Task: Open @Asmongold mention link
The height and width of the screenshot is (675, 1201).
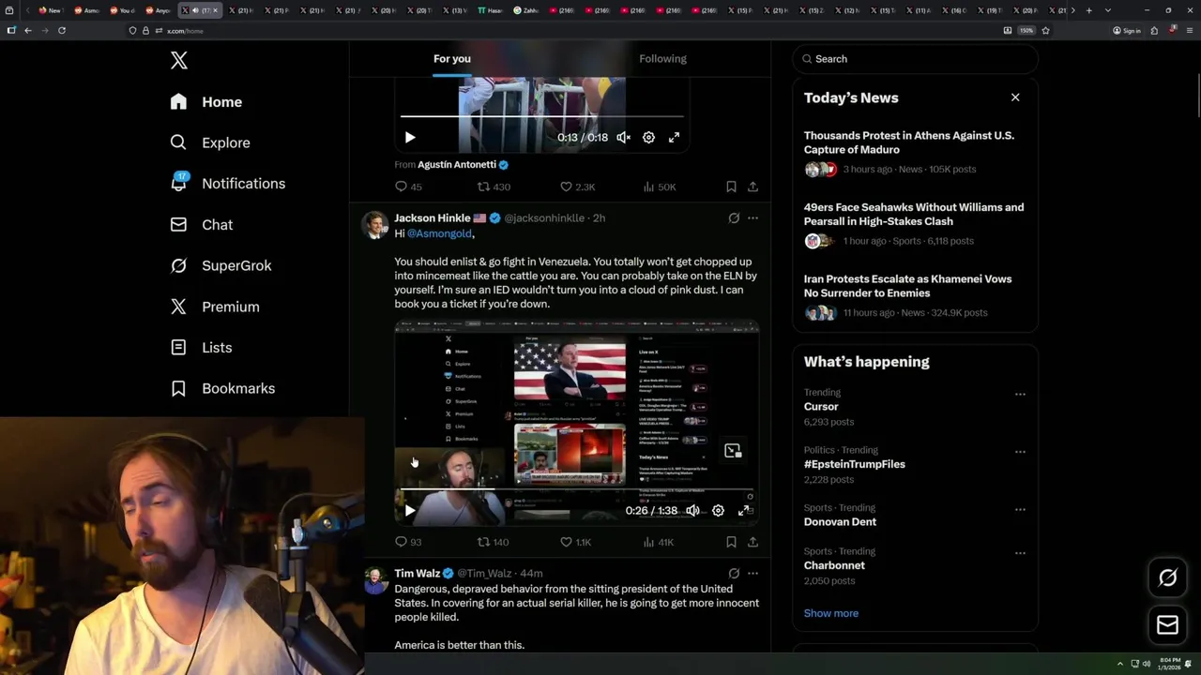Action: (x=439, y=233)
